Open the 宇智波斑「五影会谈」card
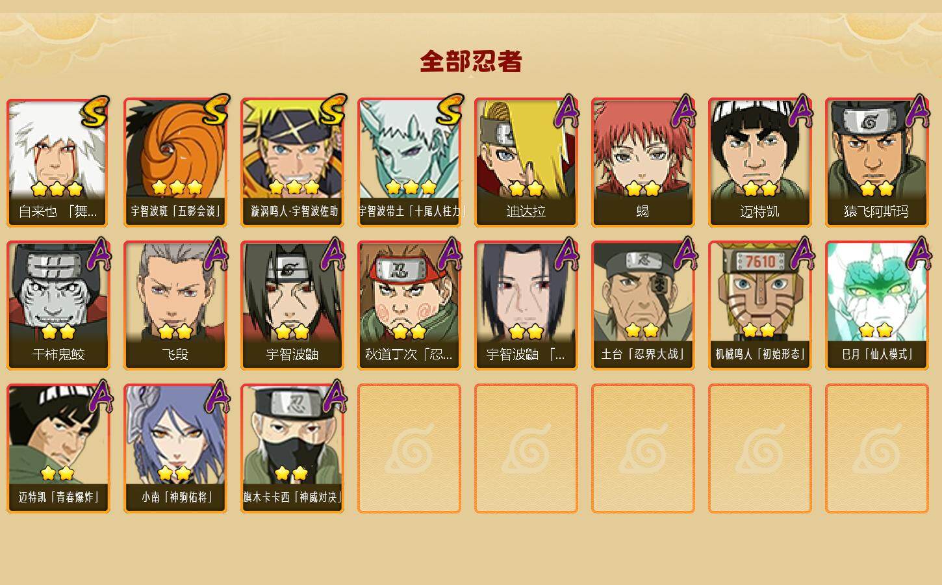This screenshot has width=942, height=585. [x=175, y=162]
